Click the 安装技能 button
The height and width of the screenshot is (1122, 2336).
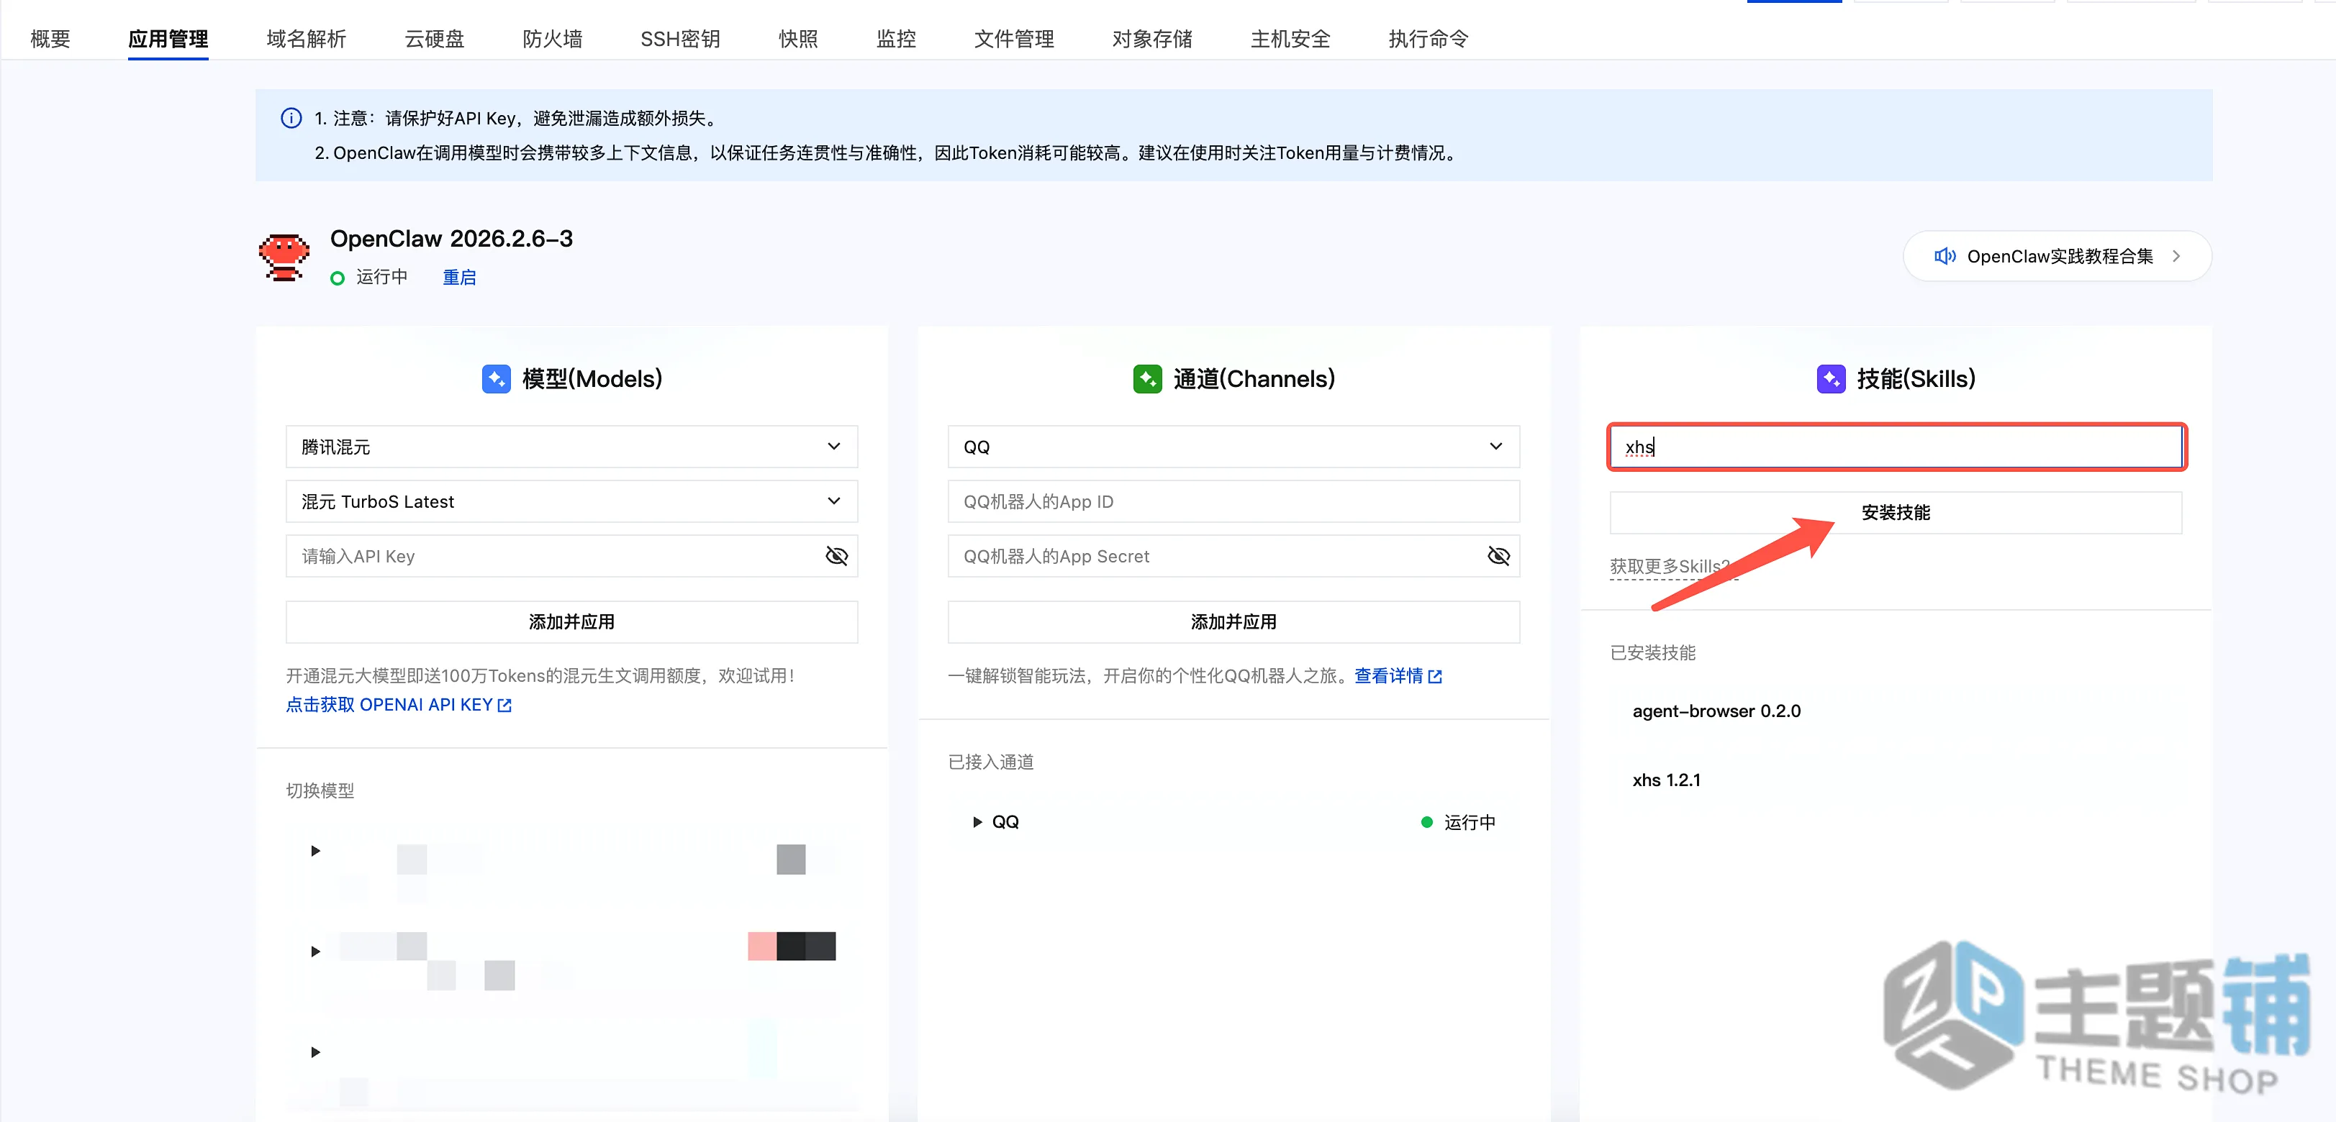[x=1896, y=513]
